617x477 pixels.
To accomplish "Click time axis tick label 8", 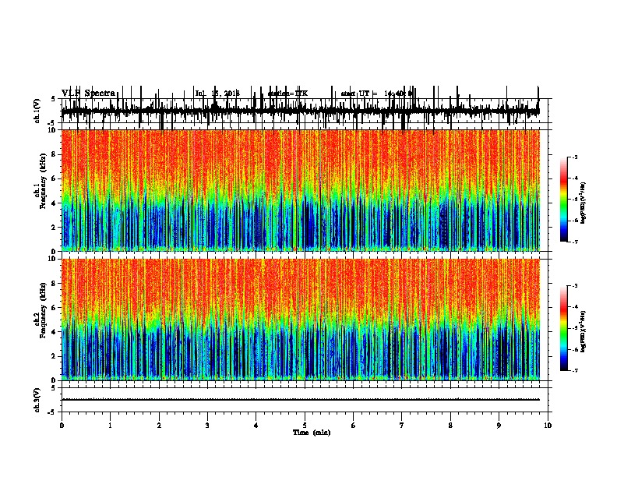I will pos(450,426).
